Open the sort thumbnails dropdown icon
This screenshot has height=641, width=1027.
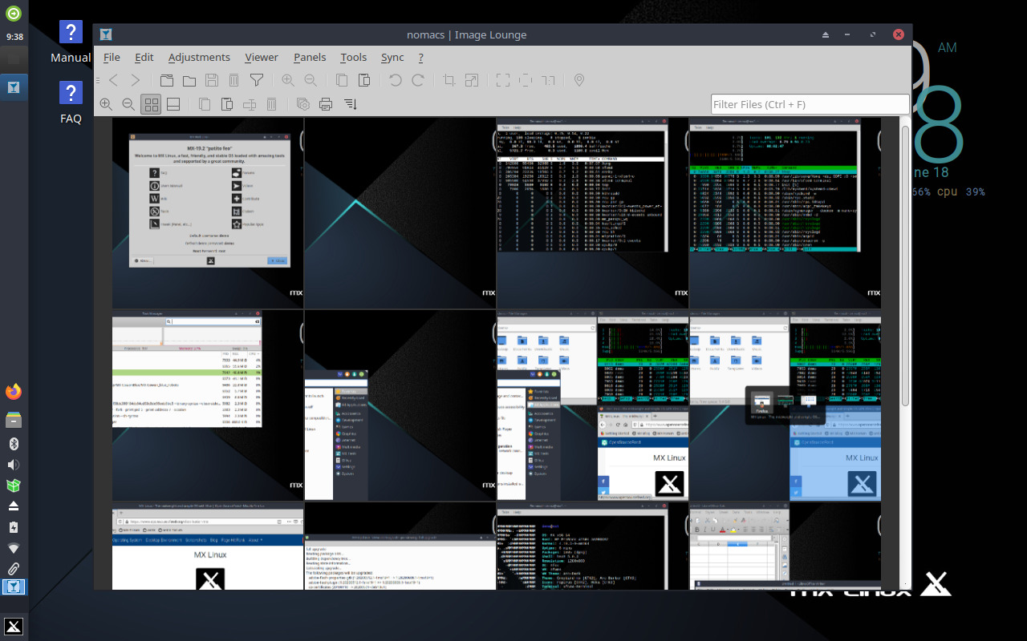pos(350,104)
